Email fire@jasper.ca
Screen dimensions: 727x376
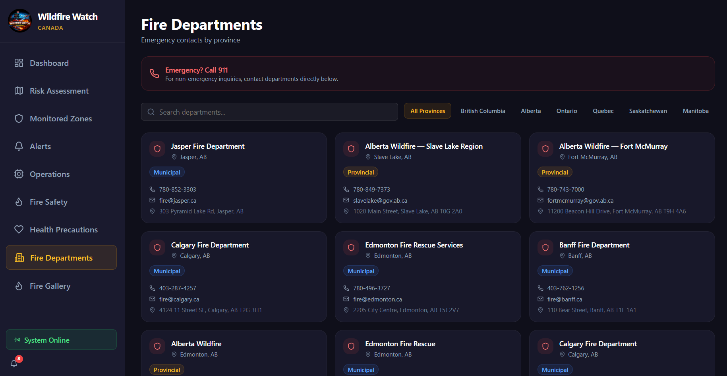(x=178, y=201)
